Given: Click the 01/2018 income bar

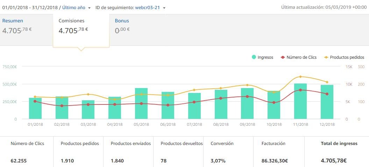Looking at the screenshot, I should (x=35, y=108).
